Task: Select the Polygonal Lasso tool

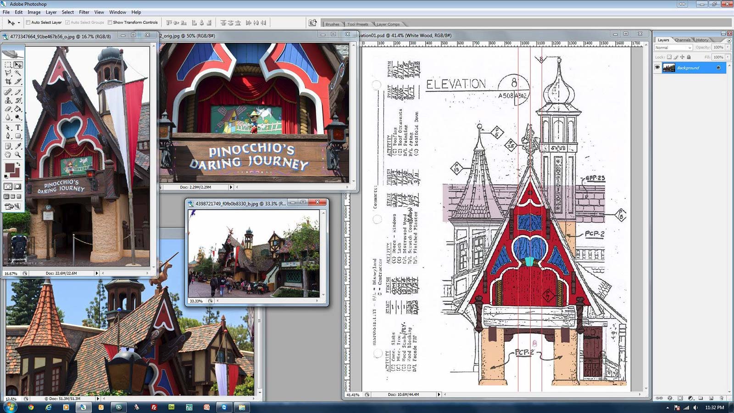Action: [8, 73]
